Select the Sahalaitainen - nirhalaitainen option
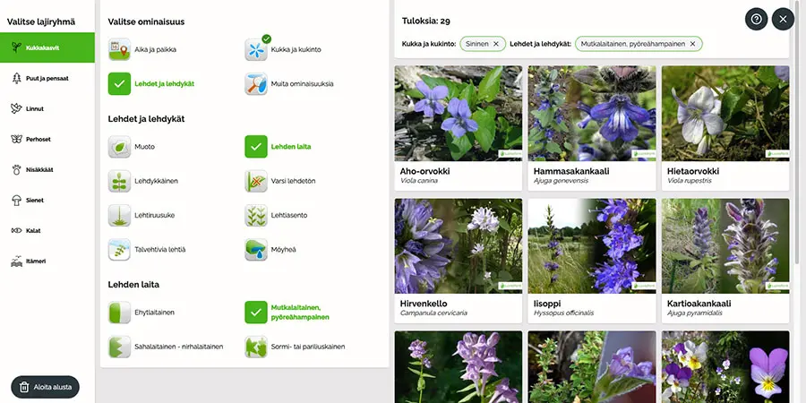Screen dimensions: 806x403 tap(119, 347)
